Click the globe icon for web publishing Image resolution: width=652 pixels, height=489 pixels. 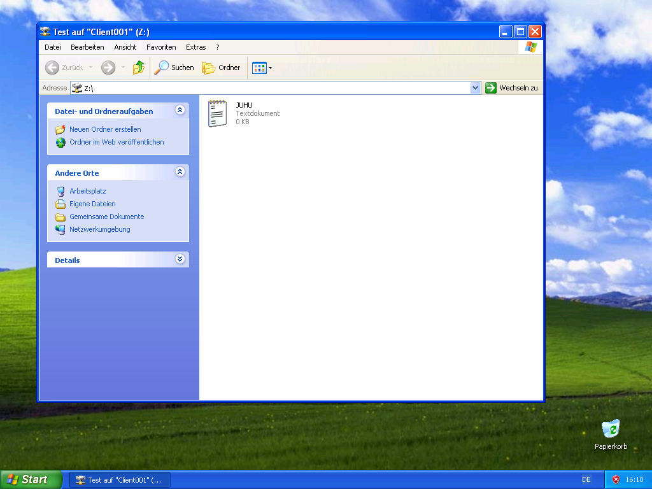coord(60,143)
